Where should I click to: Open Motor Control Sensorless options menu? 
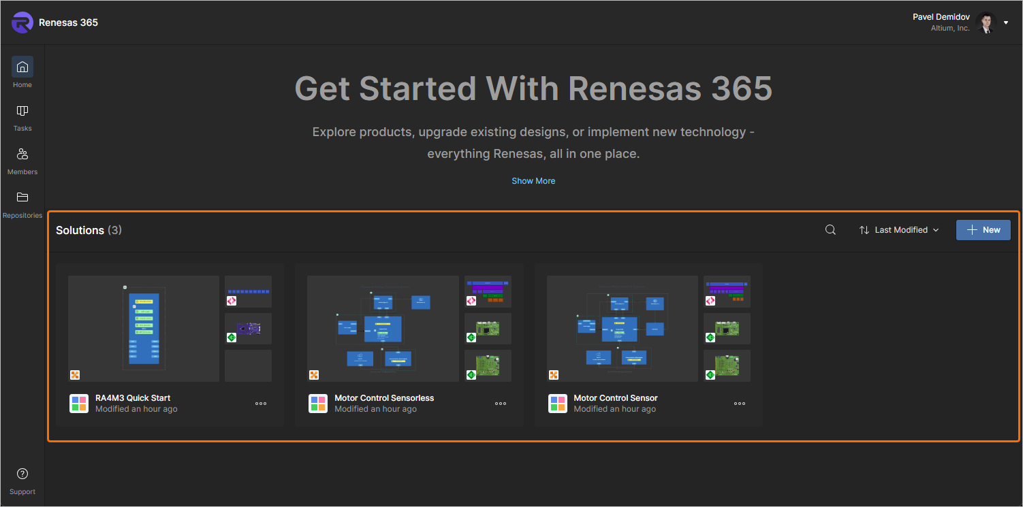(x=501, y=404)
